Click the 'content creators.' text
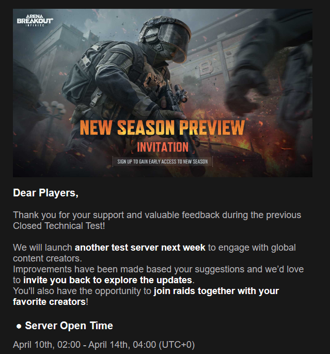This screenshot has width=330, height=354. click(48, 258)
